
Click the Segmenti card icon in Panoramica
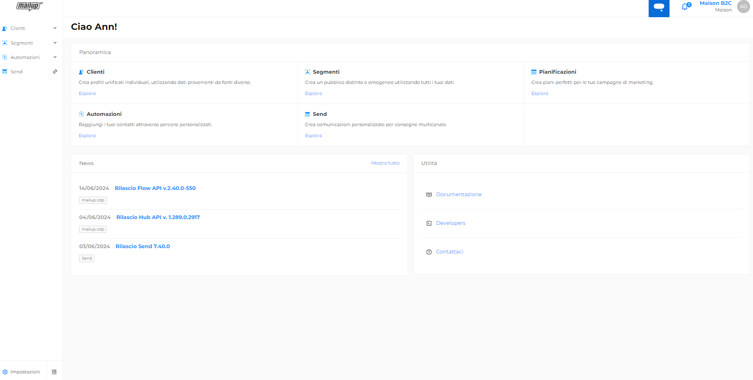click(308, 72)
